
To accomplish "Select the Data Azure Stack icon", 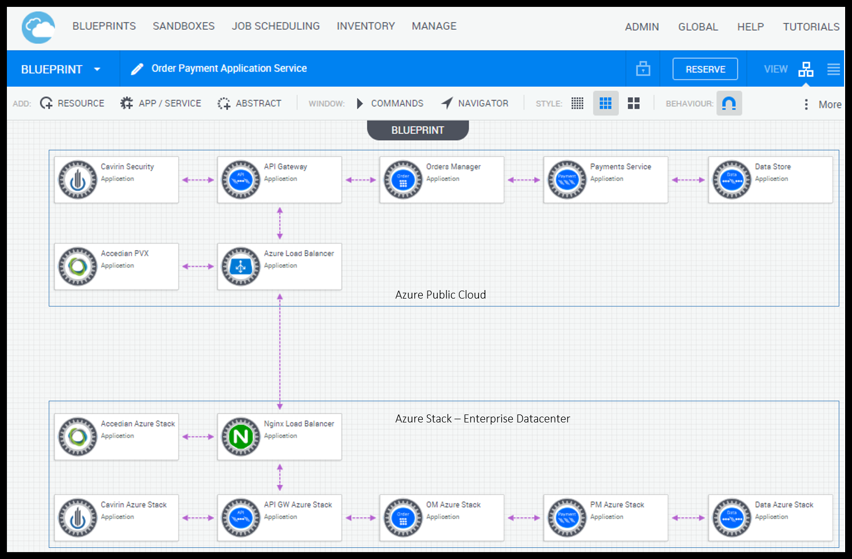I will click(x=732, y=518).
